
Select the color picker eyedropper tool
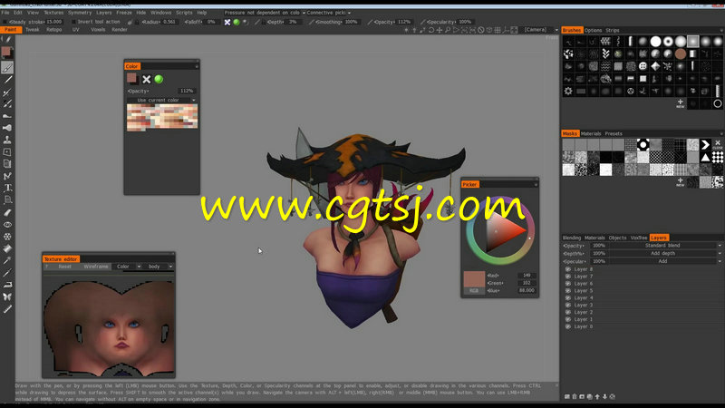coord(7,260)
